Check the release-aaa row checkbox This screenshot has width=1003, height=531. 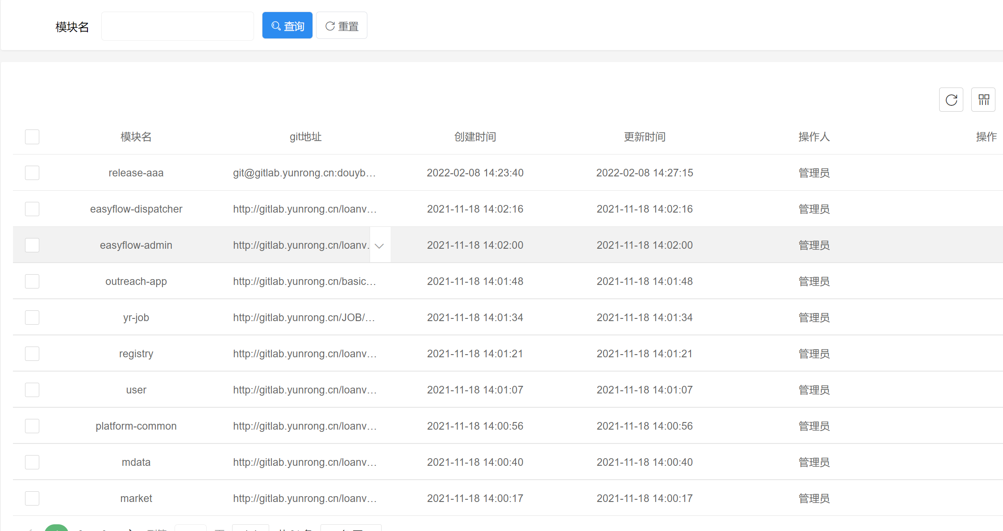tap(32, 173)
